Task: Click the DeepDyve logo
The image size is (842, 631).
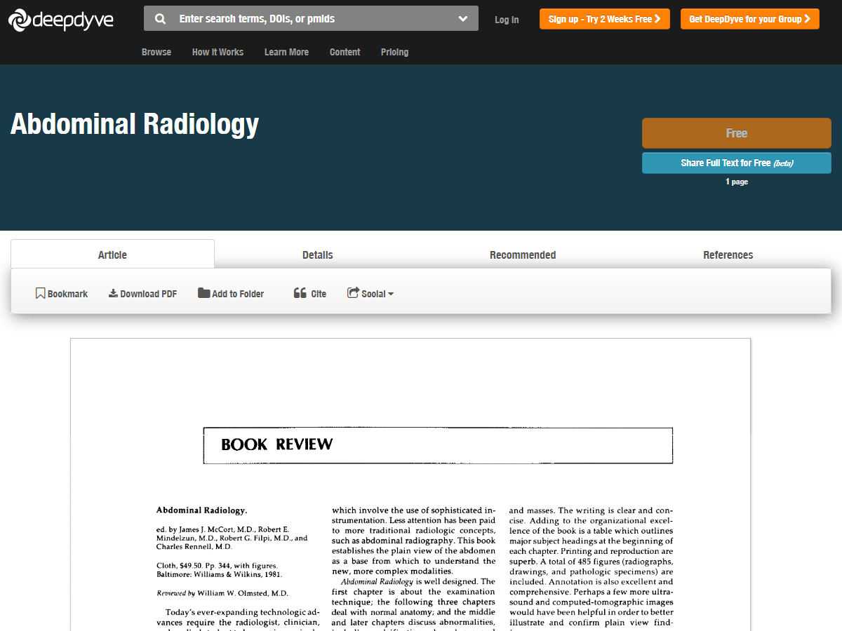Action: point(61,20)
